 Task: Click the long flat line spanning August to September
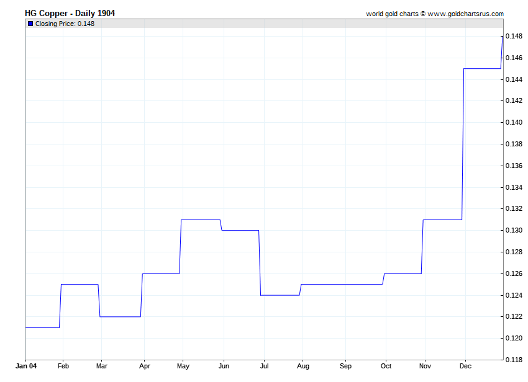coord(342,284)
